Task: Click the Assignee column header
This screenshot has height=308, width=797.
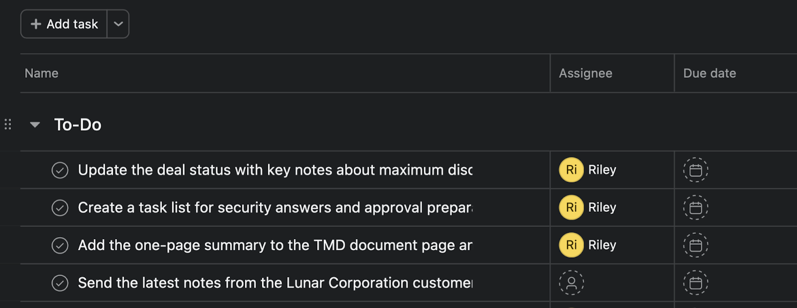Action: point(585,73)
